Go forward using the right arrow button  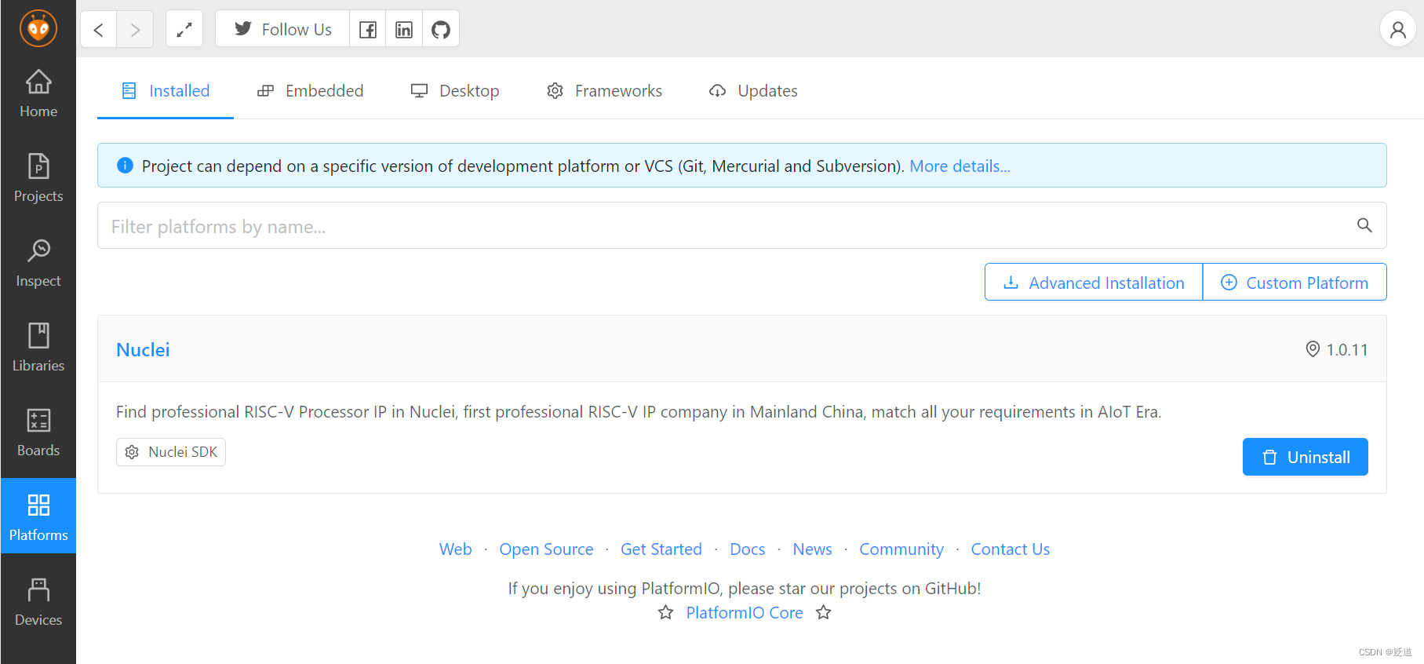click(x=135, y=30)
